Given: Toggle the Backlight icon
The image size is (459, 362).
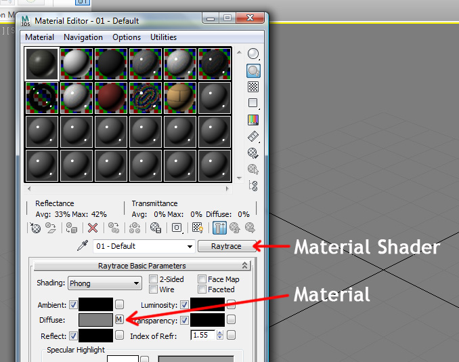Looking at the screenshot, I should [x=253, y=71].
